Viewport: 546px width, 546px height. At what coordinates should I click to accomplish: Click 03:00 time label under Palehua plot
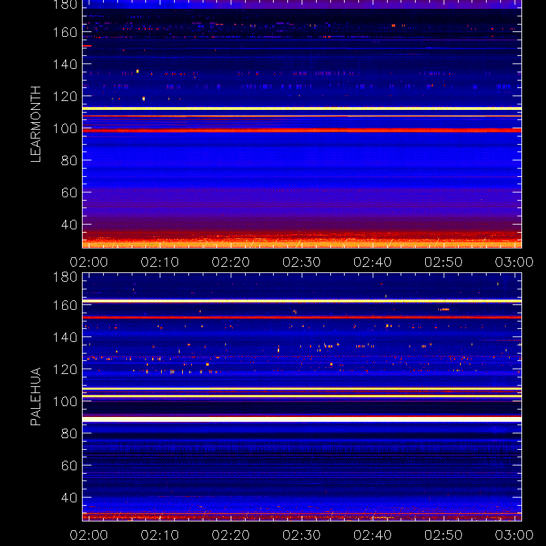[515, 535]
